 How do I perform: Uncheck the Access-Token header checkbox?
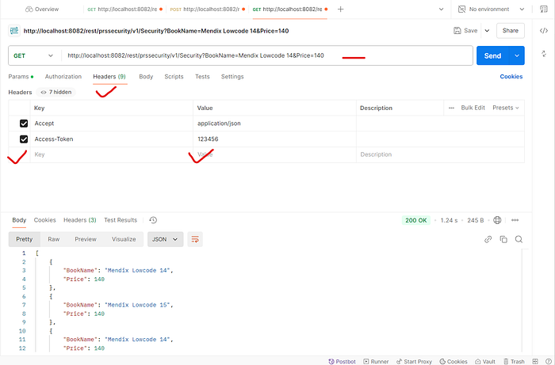point(24,139)
